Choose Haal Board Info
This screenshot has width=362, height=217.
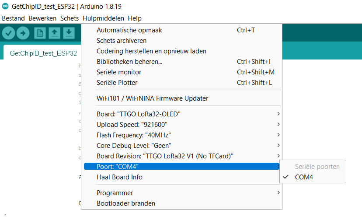coord(182,177)
